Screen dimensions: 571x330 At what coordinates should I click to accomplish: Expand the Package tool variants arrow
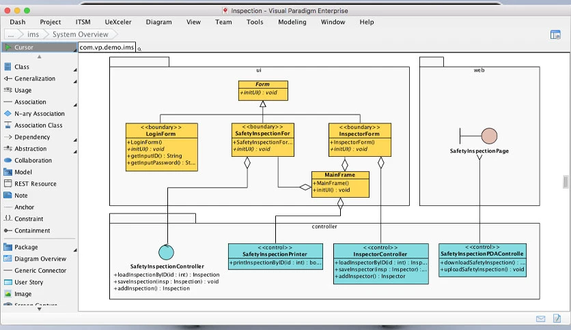point(75,250)
